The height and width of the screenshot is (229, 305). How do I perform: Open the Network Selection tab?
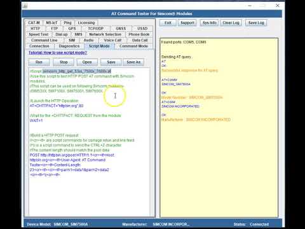[105, 34]
